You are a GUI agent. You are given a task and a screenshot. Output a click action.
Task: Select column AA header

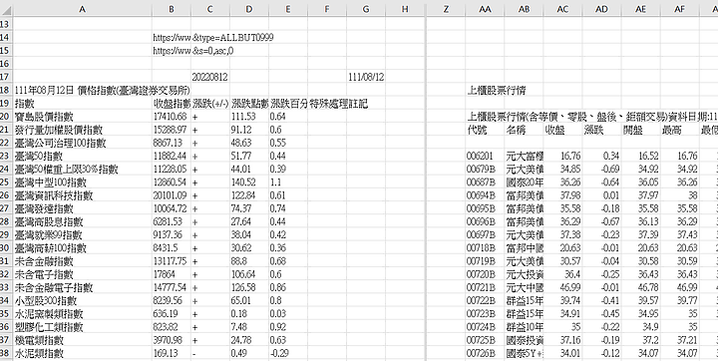(x=485, y=8)
